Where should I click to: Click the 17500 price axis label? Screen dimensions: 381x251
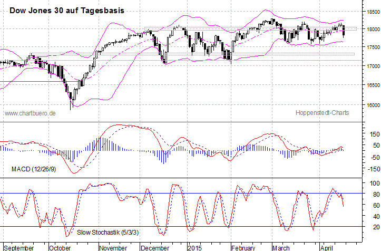click(374, 47)
